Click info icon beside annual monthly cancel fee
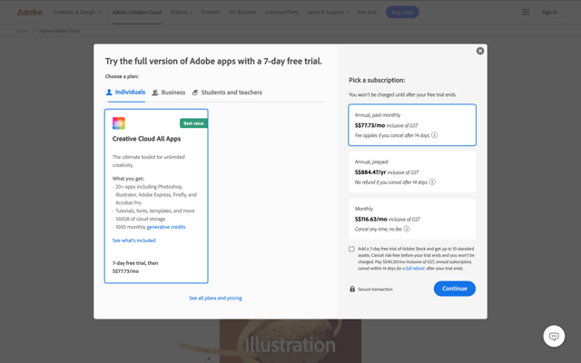581x363 pixels. [434, 135]
